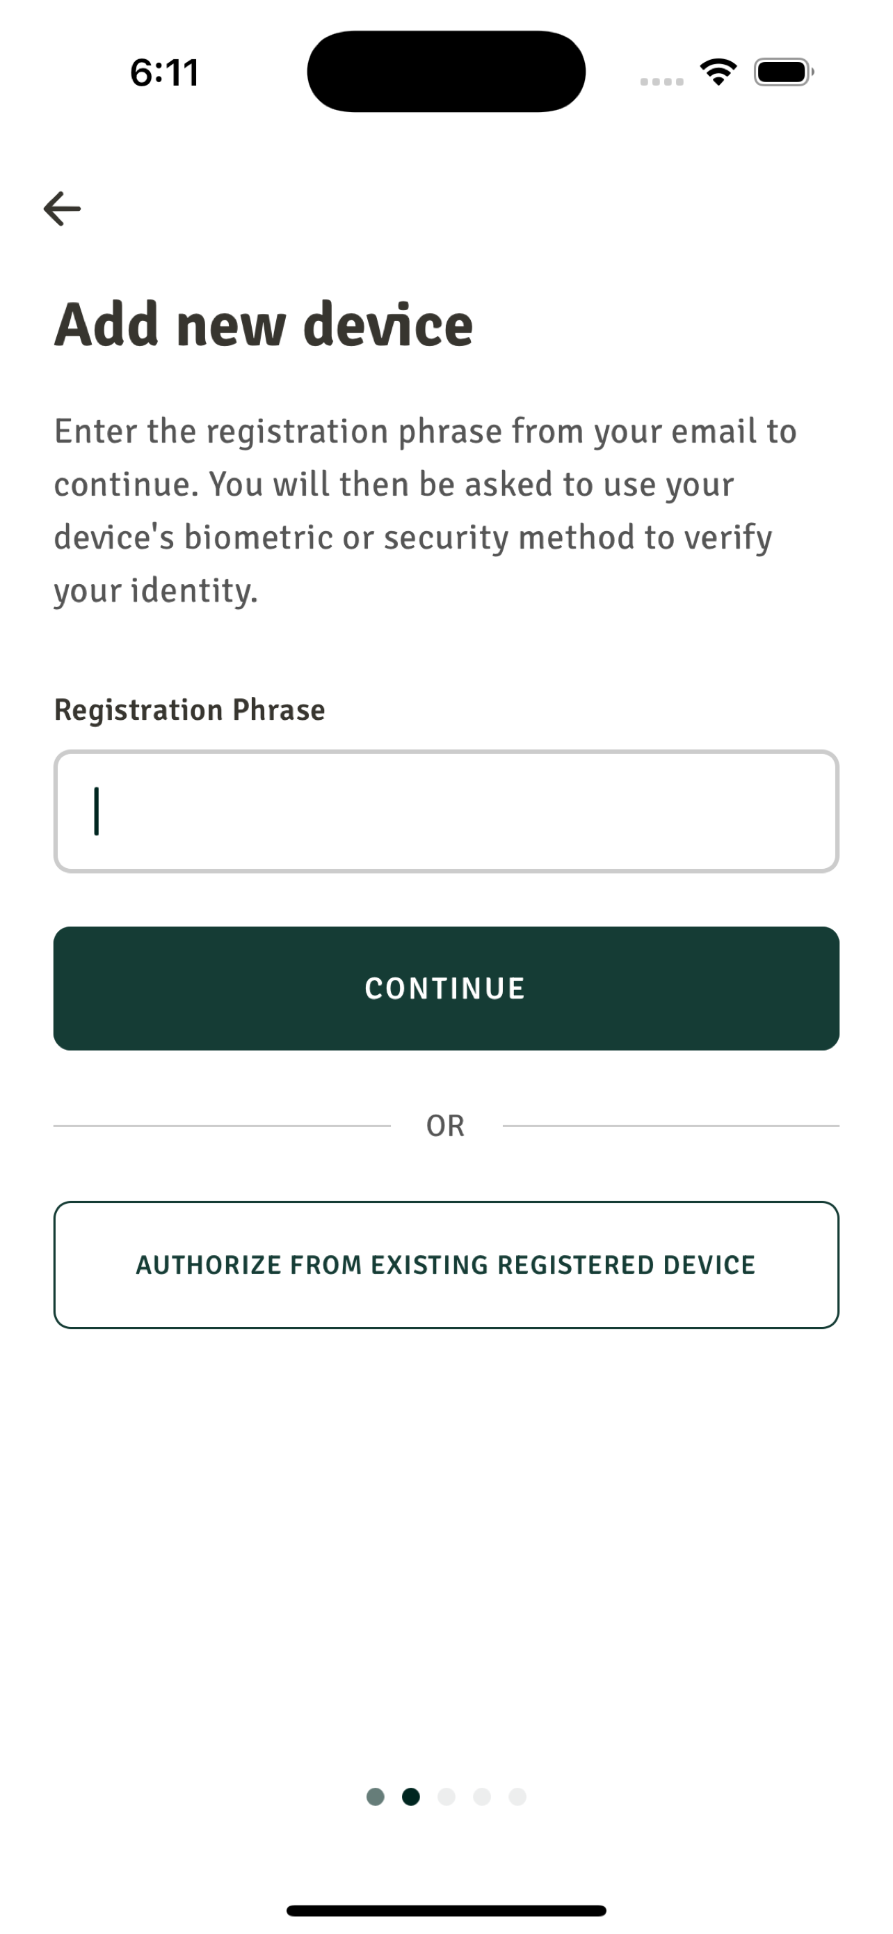Tap the Dynamic Island pill

click(x=446, y=71)
